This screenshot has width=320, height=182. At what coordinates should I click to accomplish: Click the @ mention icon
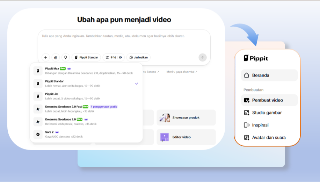tap(56, 58)
